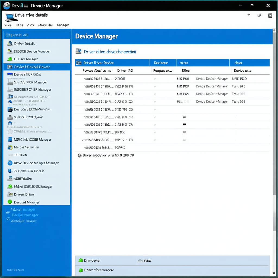This screenshot has width=278, height=278.
Task: Open the top link in the blue sidebar footer
Action: pyautogui.click(x=23, y=209)
